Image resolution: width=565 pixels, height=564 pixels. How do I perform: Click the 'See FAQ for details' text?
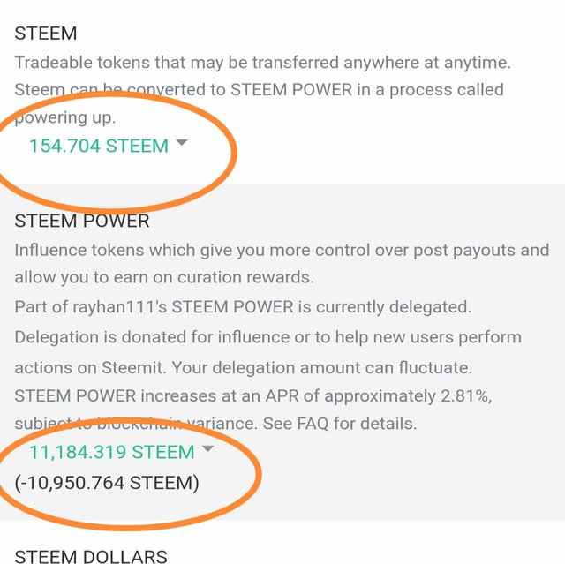[x=340, y=424]
